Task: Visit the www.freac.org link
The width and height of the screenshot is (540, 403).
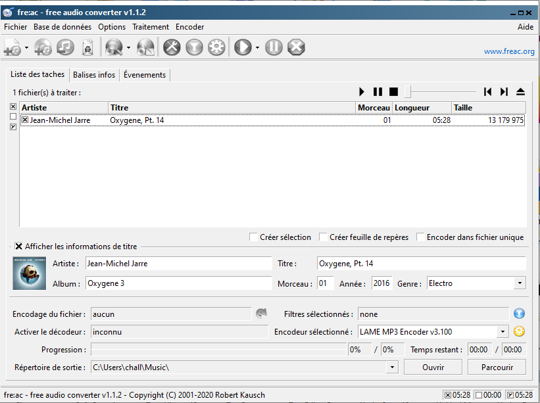Action: point(508,51)
